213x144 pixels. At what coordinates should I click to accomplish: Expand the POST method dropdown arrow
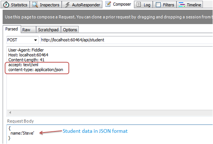point(35,40)
